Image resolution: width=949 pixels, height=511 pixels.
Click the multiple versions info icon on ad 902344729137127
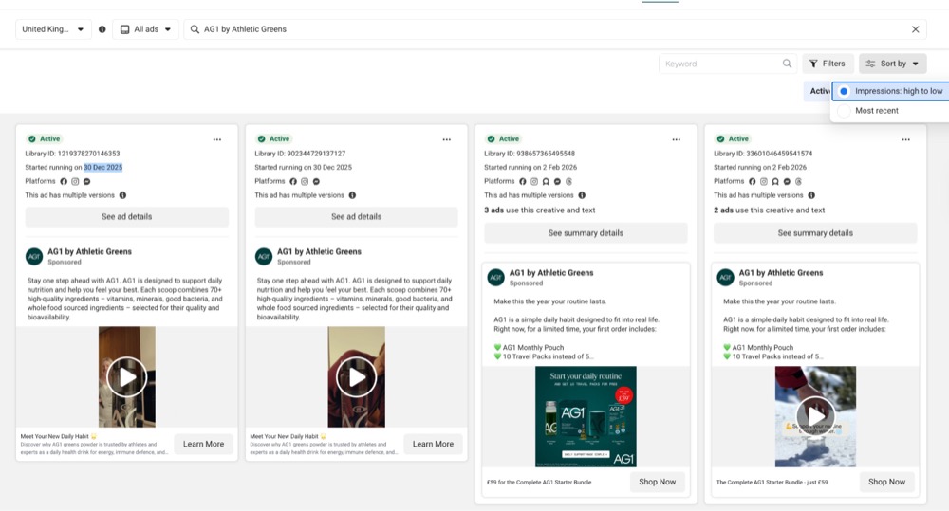pos(352,195)
